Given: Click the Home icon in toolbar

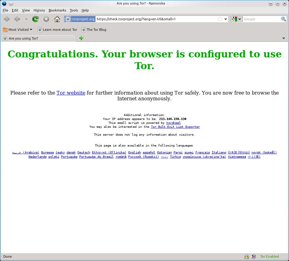Looking at the screenshot, I should pyautogui.click(x=57, y=19).
